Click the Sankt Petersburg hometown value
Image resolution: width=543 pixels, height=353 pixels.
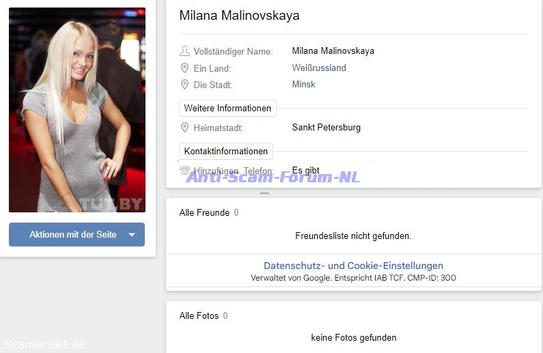(x=326, y=128)
